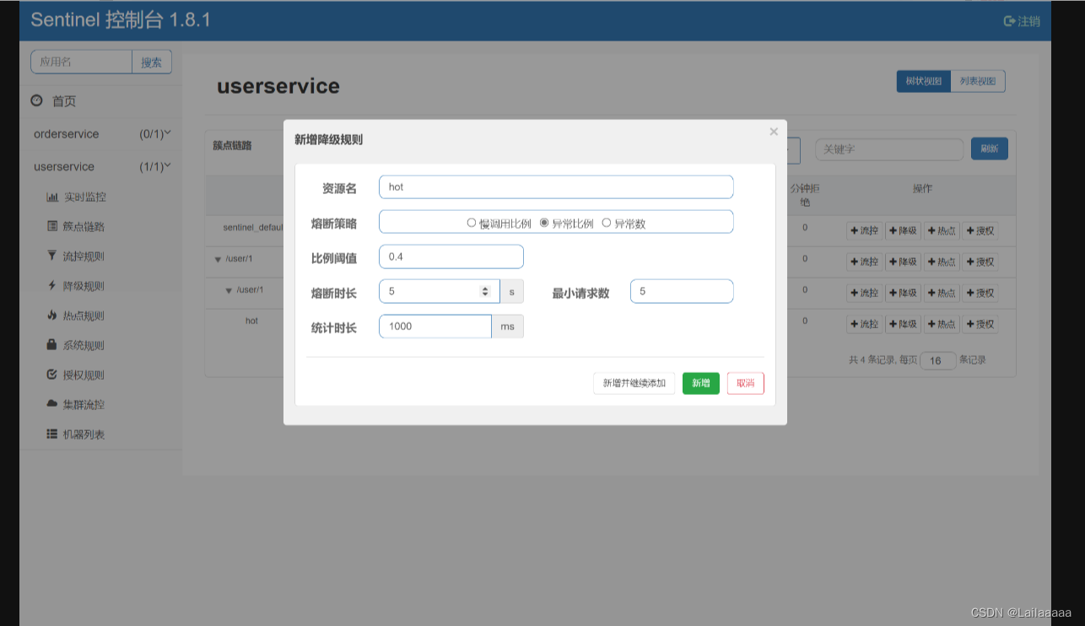
Task: Go to 流控规则 in the sidebar
Action: point(76,256)
